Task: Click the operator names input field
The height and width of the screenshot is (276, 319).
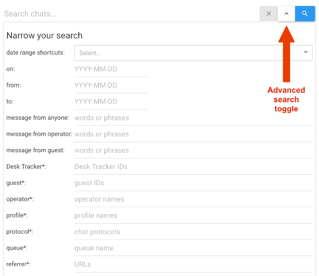Action: (193, 199)
